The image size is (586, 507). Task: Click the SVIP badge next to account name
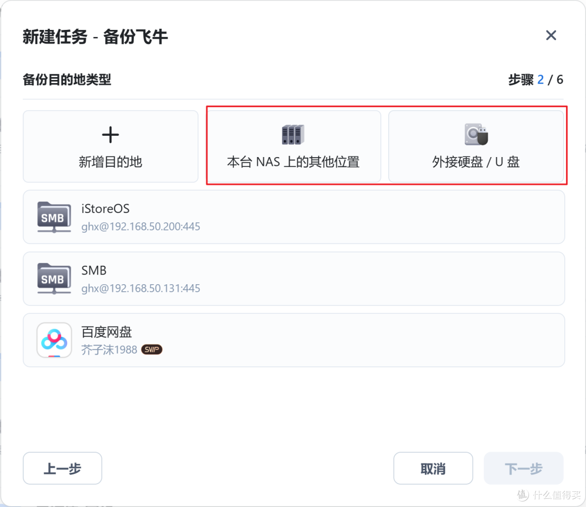(x=151, y=349)
